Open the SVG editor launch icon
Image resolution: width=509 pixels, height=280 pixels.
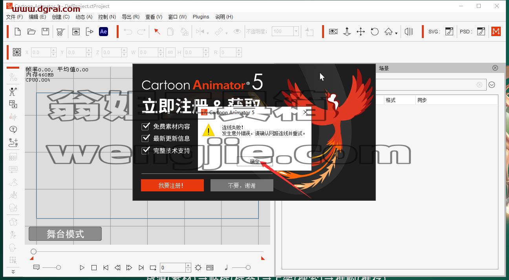pos(449,32)
